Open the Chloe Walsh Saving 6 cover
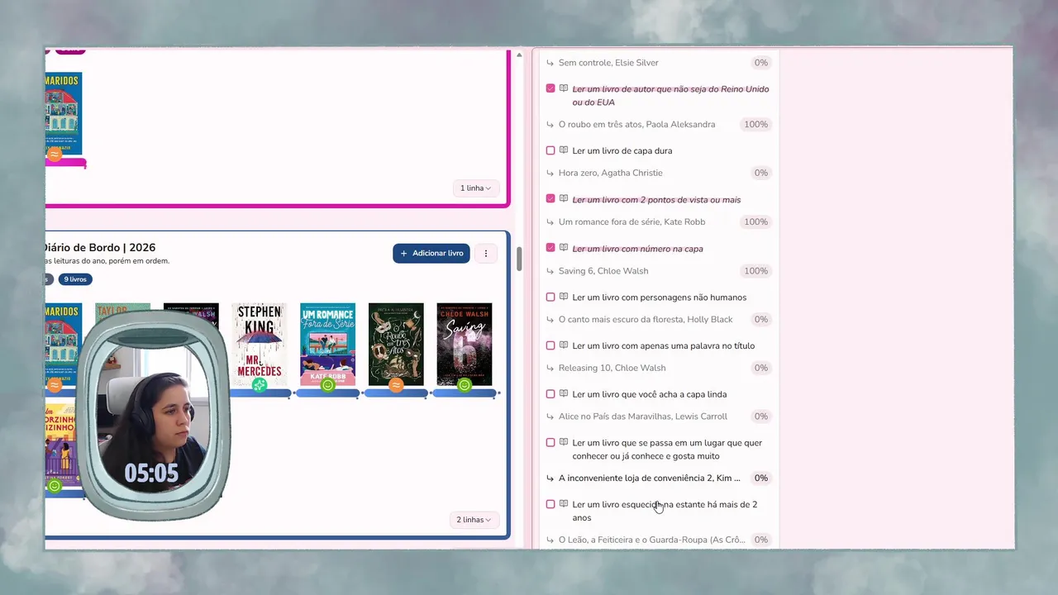Image resolution: width=1058 pixels, height=595 pixels. coord(465,344)
